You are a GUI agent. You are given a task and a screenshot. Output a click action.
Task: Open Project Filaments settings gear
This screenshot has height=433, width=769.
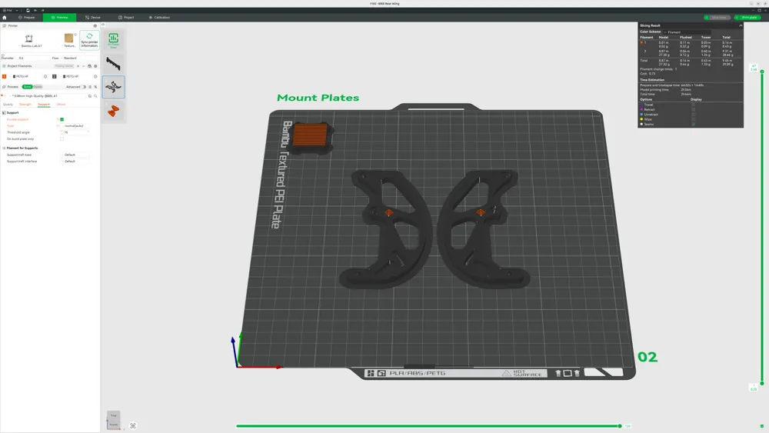point(95,65)
